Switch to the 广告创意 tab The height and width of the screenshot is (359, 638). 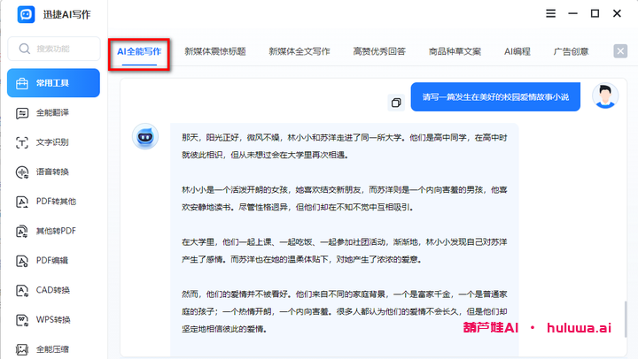point(571,51)
